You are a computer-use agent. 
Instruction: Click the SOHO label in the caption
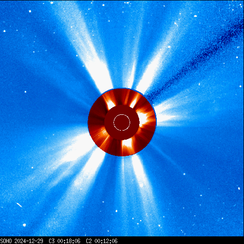[6, 241]
